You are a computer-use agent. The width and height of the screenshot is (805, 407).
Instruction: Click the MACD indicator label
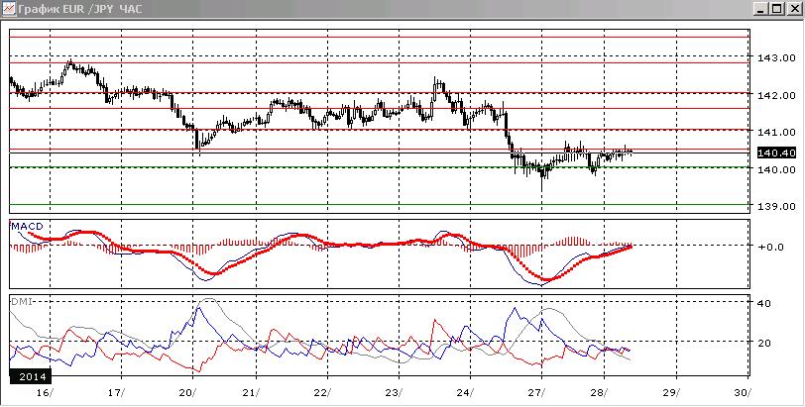coord(27,226)
